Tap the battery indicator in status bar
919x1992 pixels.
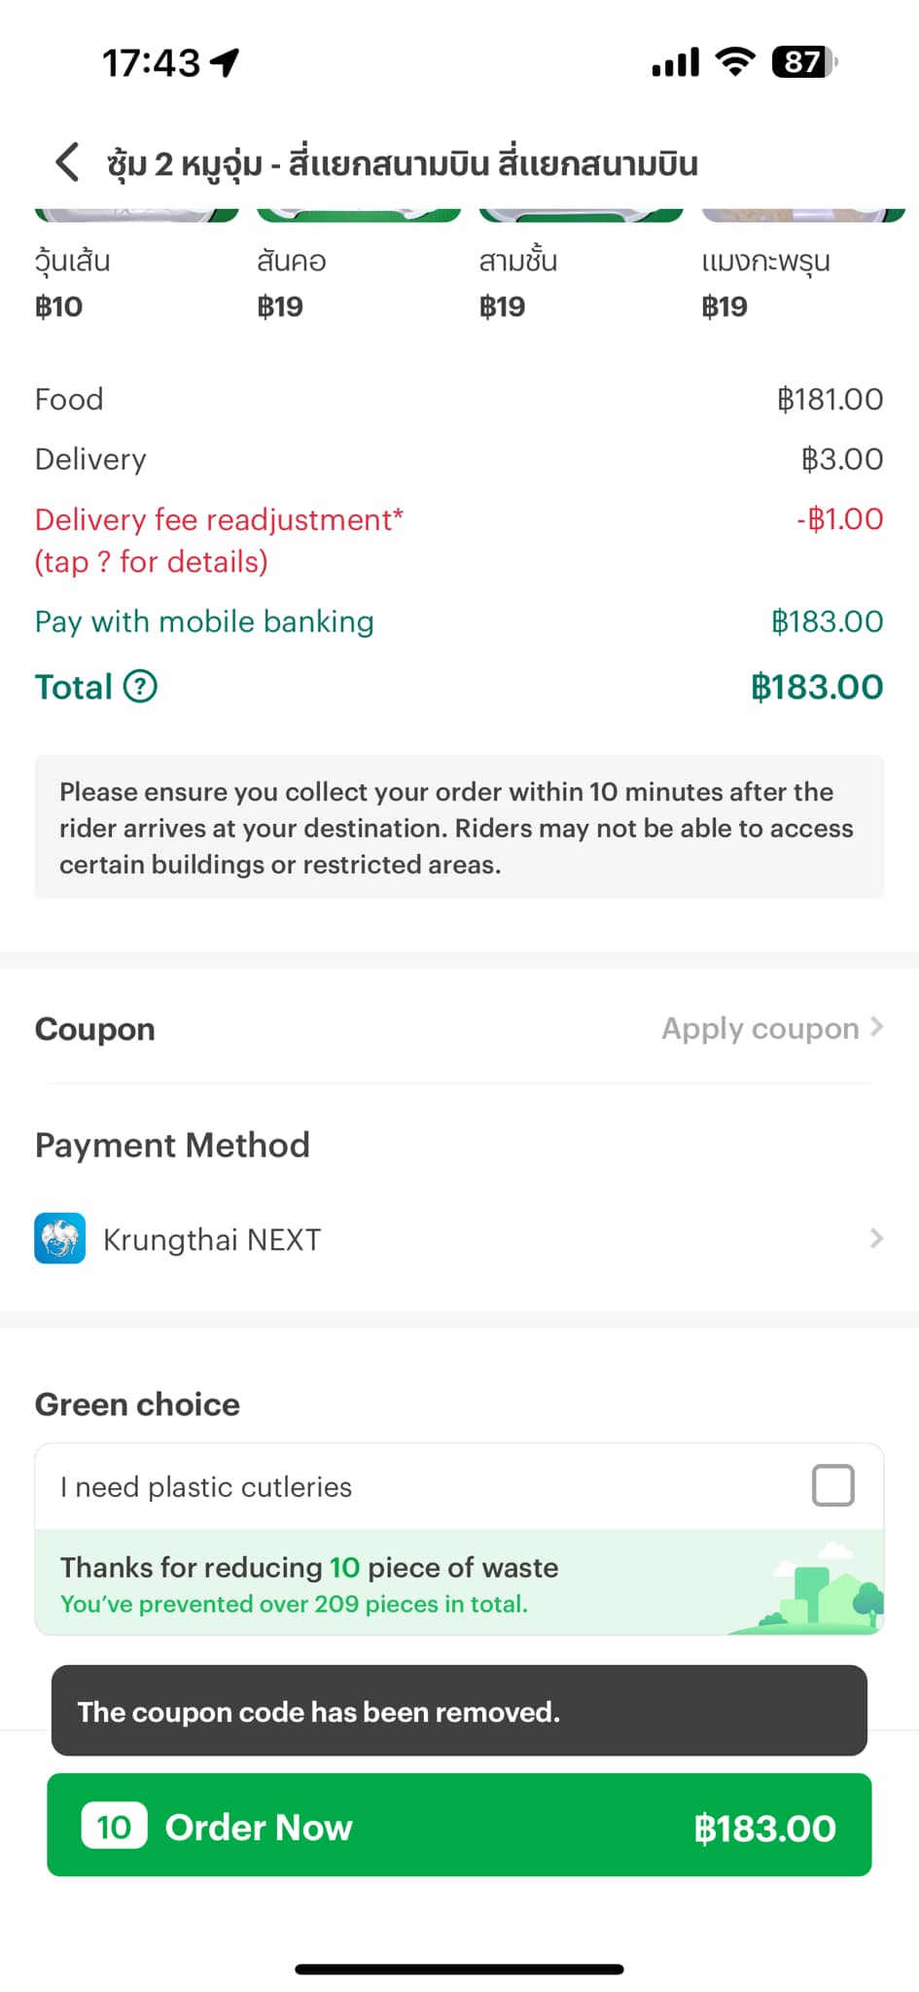[x=804, y=62]
